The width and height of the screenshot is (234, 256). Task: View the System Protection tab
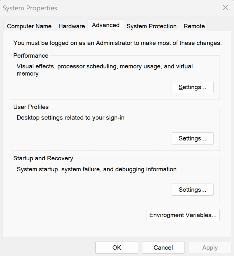[x=151, y=26]
